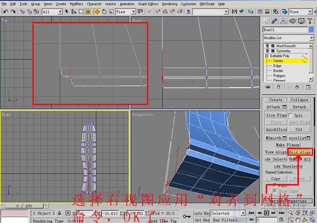Click the Pin Stack icon

point(267,87)
